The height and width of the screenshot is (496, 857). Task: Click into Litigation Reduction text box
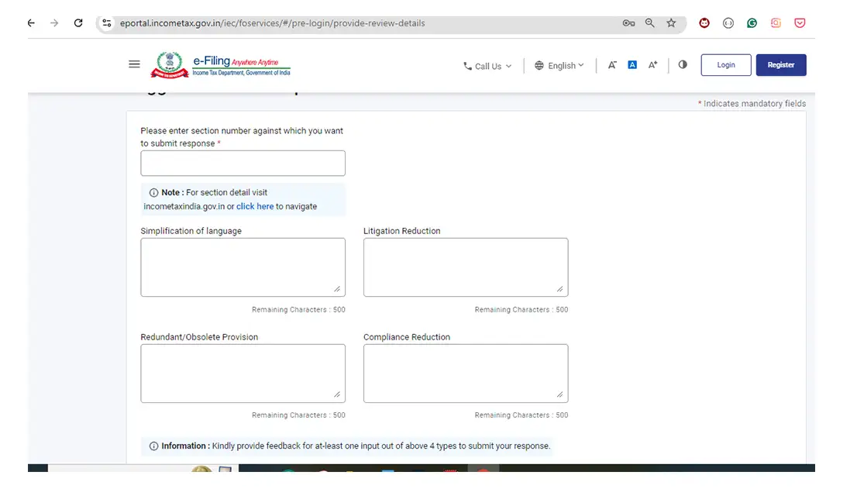click(x=465, y=267)
